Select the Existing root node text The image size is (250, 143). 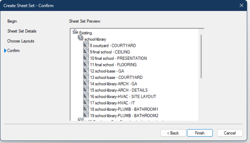(86, 33)
